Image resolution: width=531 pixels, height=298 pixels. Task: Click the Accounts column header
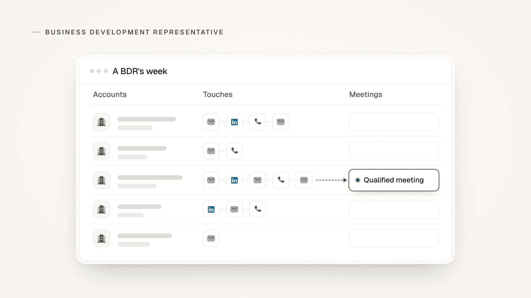click(110, 94)
